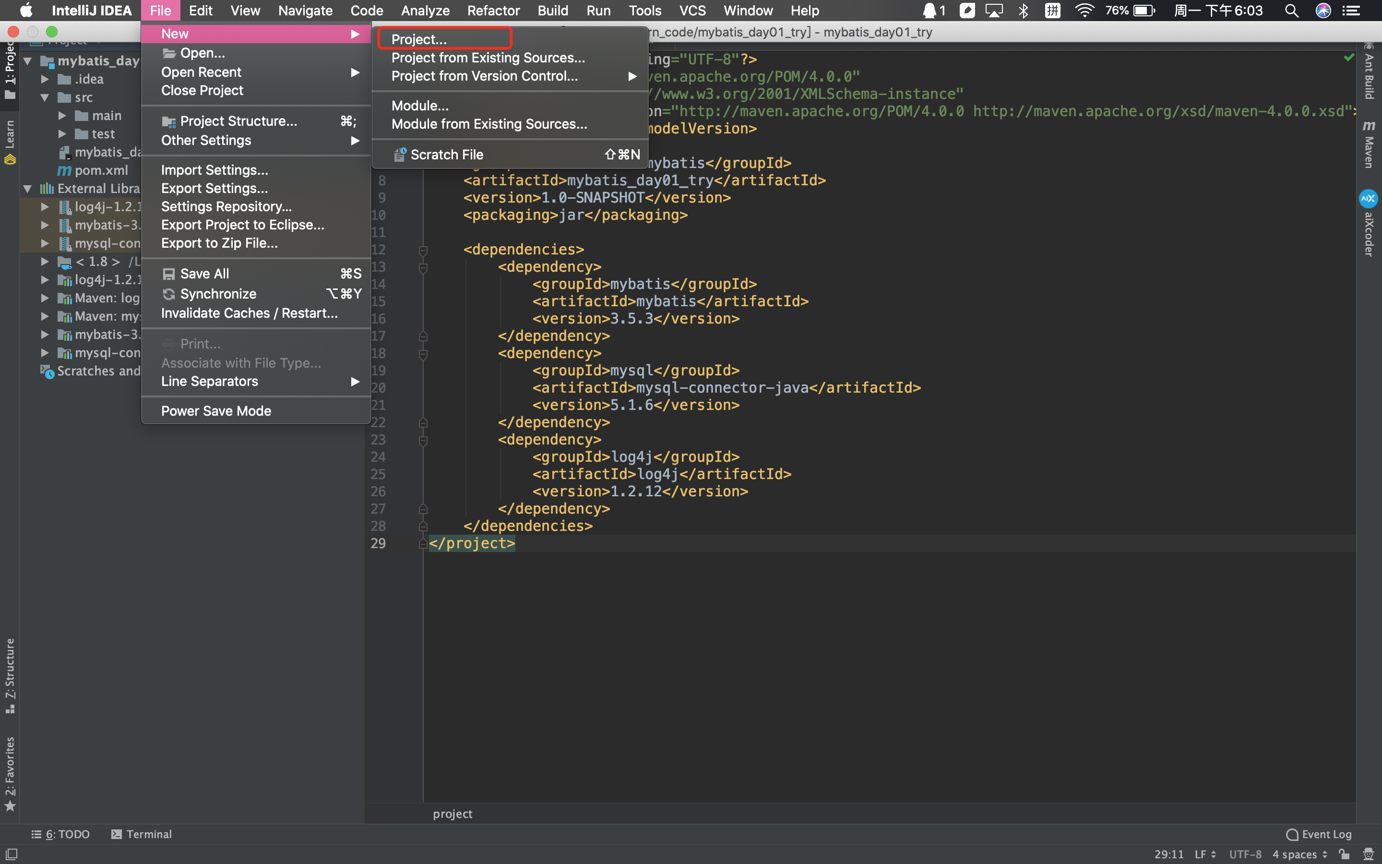Expand the .idea folder

tap(45, 79)
